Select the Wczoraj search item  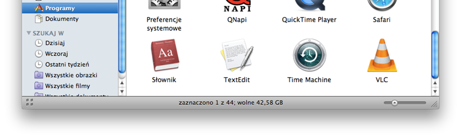[70, 54]
